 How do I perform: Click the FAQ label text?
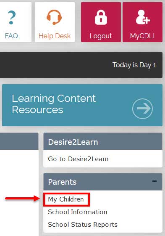click(x=11, y=36)
